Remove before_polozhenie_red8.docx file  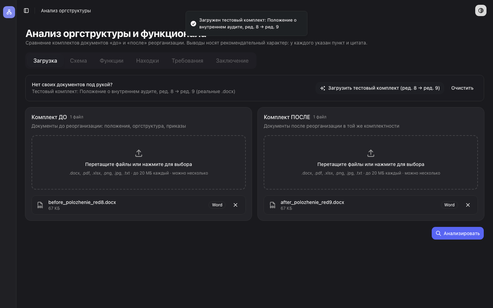pos(236,205)
